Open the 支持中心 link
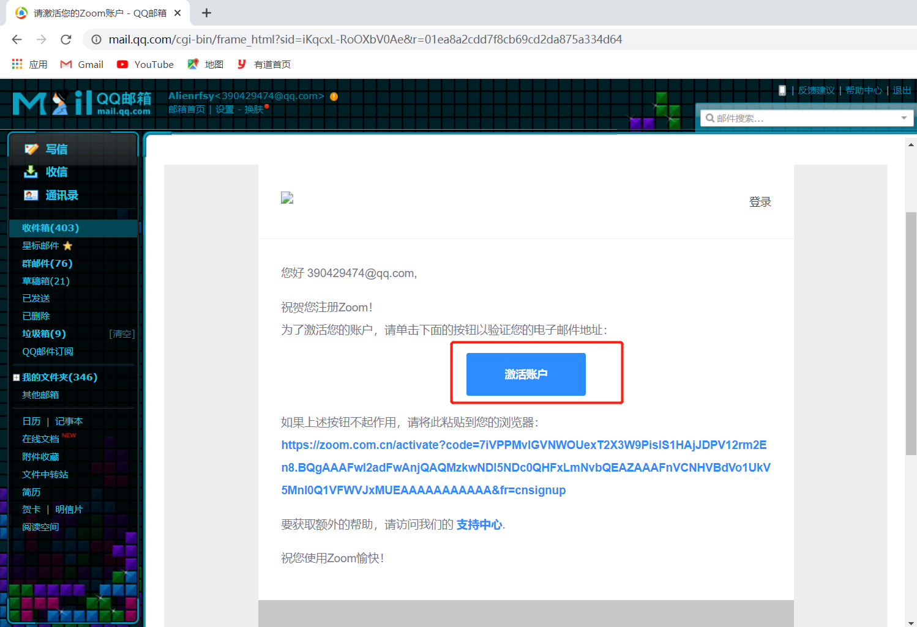The image size is (917, 627). point(479,524)
